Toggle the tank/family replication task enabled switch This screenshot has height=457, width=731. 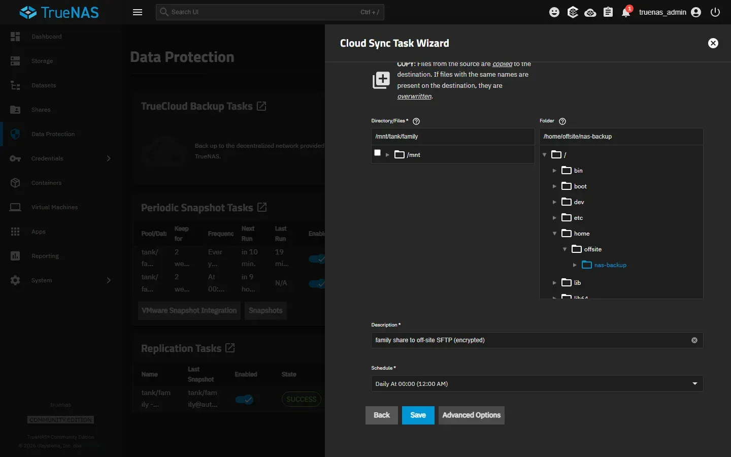click(245, 399)
